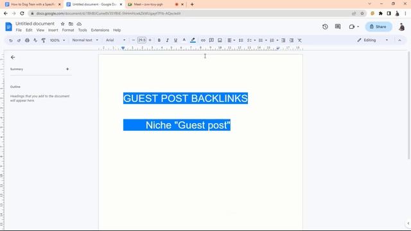Show all comments icon
This screenshot has height=231, width=411.
338,27
